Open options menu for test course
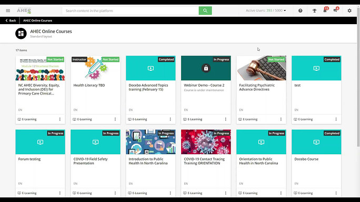The height and width of the screenshot is (202, 360). (336, 119)
